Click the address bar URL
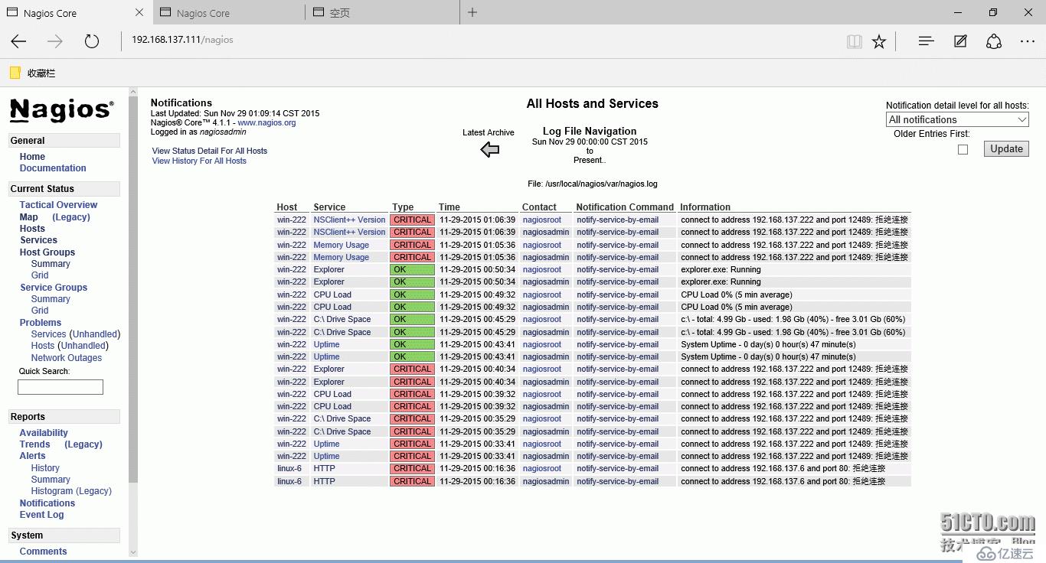This screenshot has width=1046, height=563. point(182,40)
